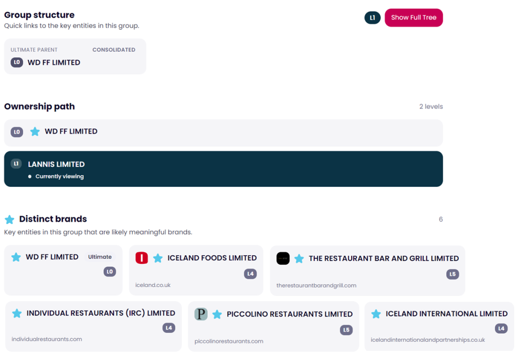The image size is (518, 356).
Task: Open icelandinternationalandpartnerships.co.uk link
Action: coord(427,340)
